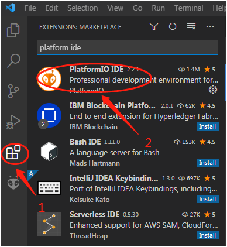
Task: Open the Run and Debug view
Action: click(13, 122)
